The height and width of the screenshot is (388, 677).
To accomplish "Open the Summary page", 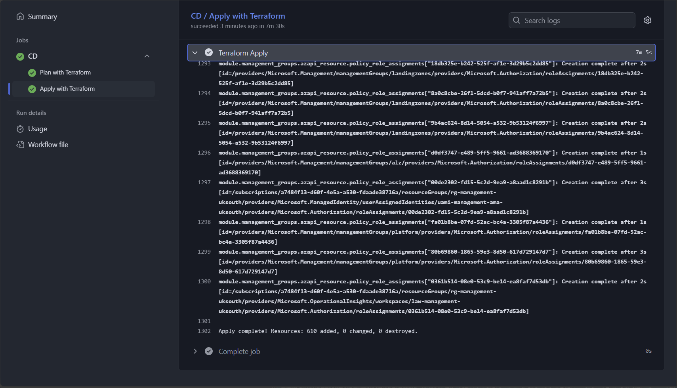I will 42,16.
